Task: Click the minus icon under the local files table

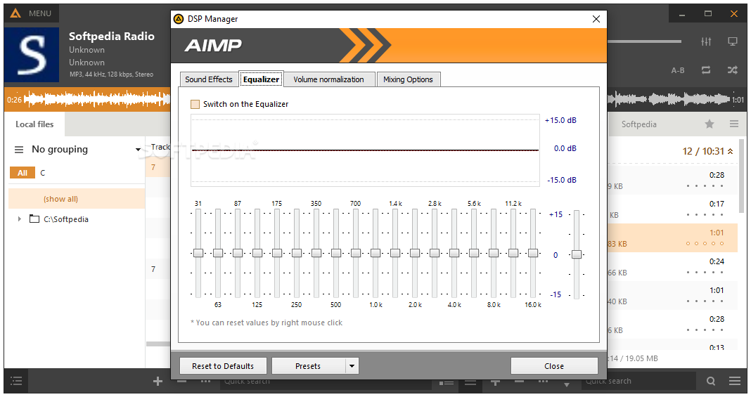Action: tap(182, 382)
